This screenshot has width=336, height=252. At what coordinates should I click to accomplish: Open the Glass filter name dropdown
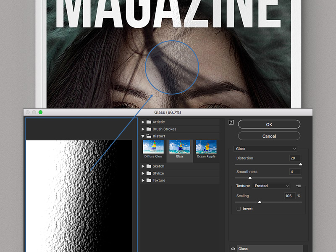[265, 149]
